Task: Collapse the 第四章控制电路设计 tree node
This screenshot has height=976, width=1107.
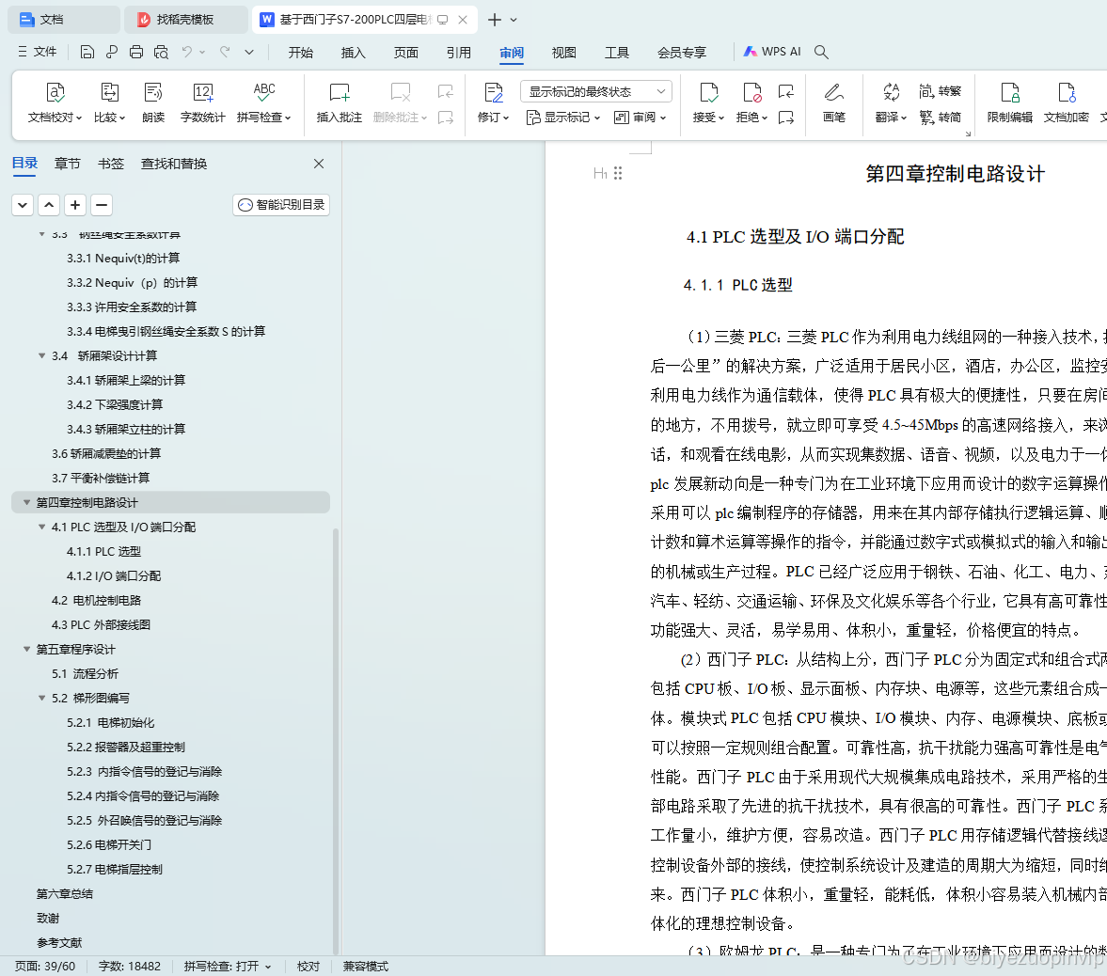Action: pyautogui.click(x=27, y=502)
